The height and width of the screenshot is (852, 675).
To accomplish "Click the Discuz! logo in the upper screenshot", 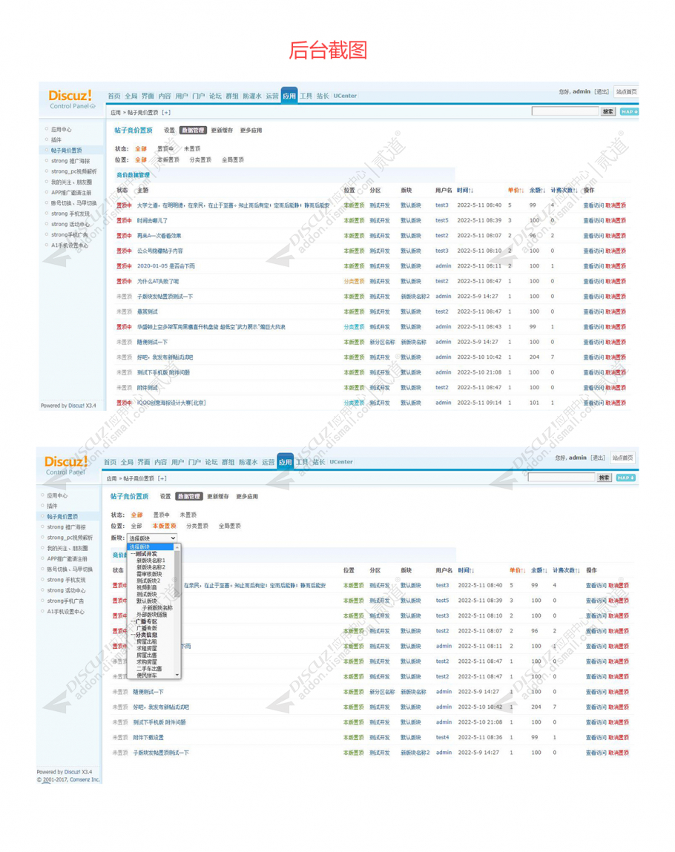I will (x=70, y=96).
